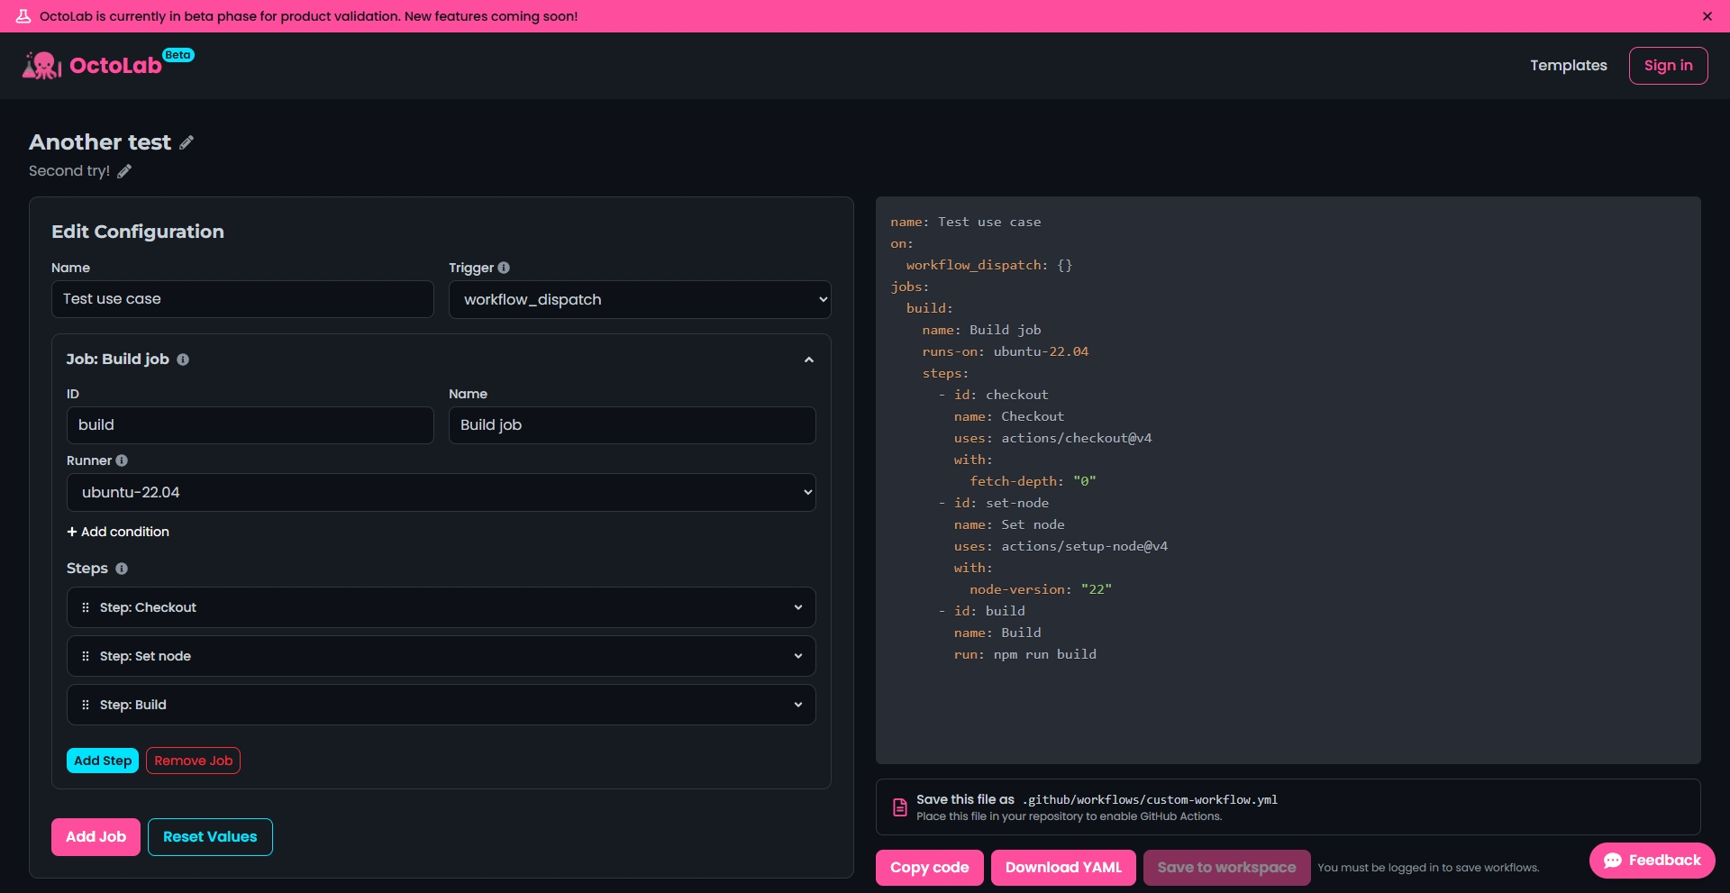Image resolution: width=1730 pixels, height=893 pixels.
Task: Click the info icon beside Steps heading
Action: pos(122,569)
